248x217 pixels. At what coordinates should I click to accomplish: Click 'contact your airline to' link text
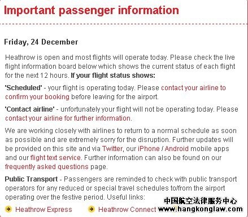coord(193,88)
